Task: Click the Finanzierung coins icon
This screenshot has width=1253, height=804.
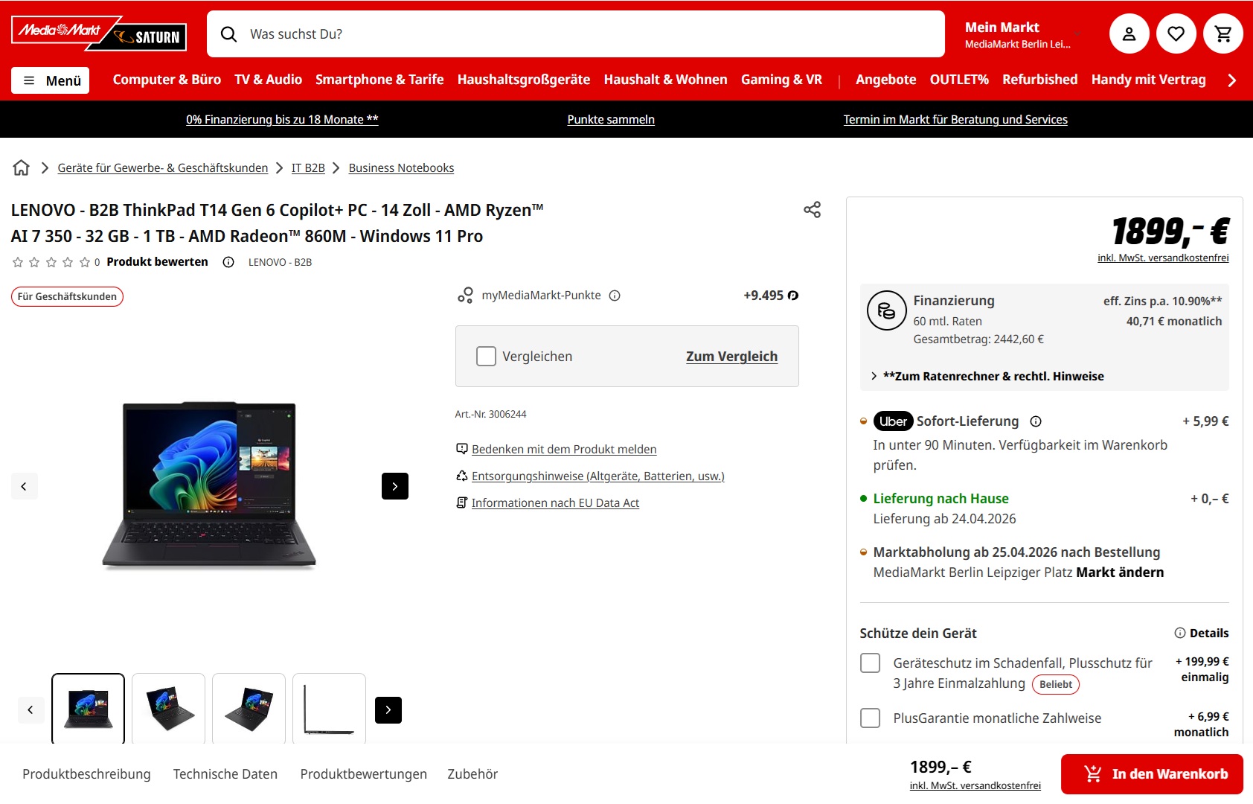Action: point(886,310)
